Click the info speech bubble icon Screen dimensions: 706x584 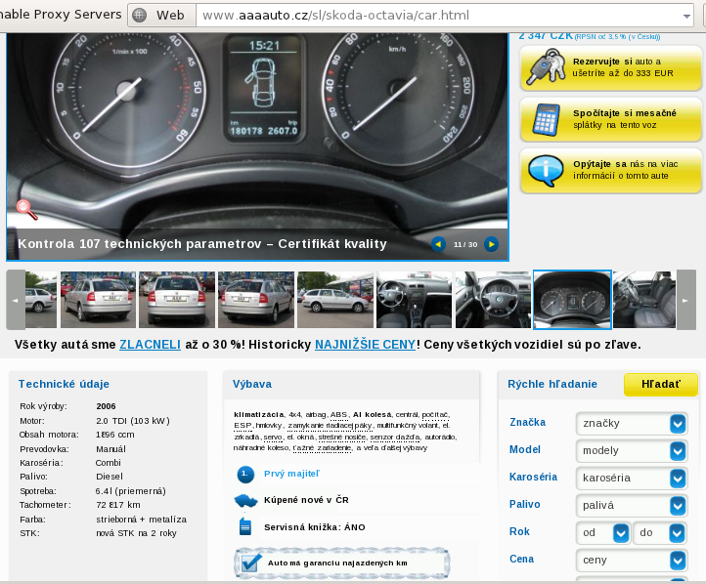[545, 170]
